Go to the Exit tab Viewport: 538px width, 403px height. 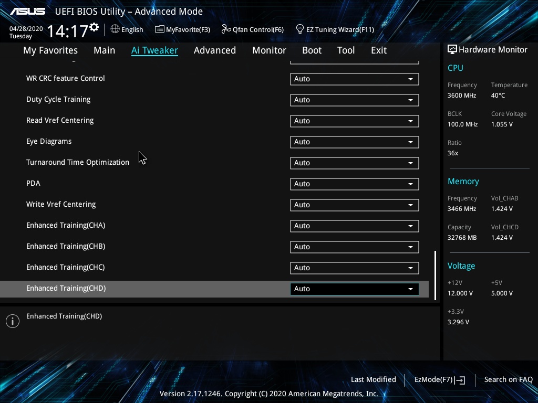pos(379,50)
